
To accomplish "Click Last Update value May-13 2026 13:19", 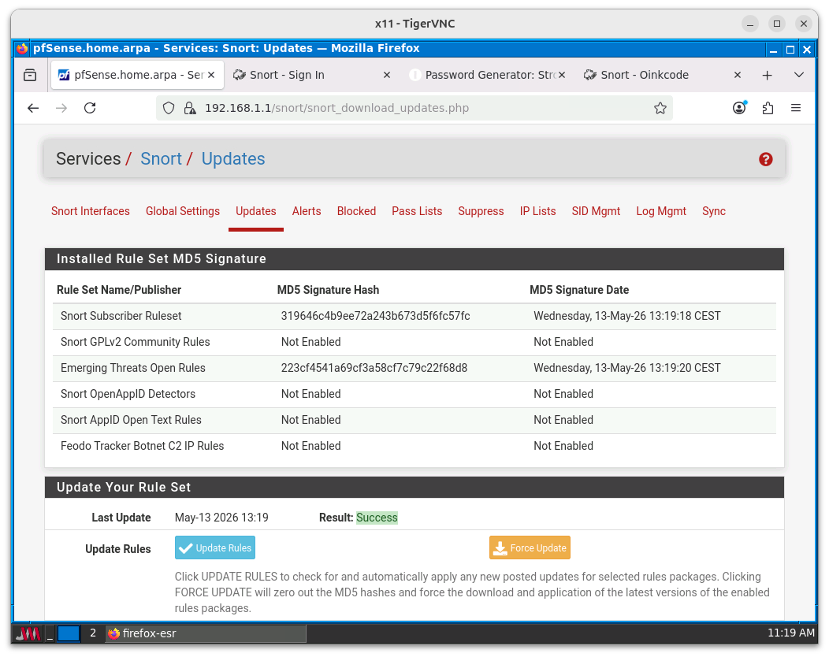I will coord(221,518).
